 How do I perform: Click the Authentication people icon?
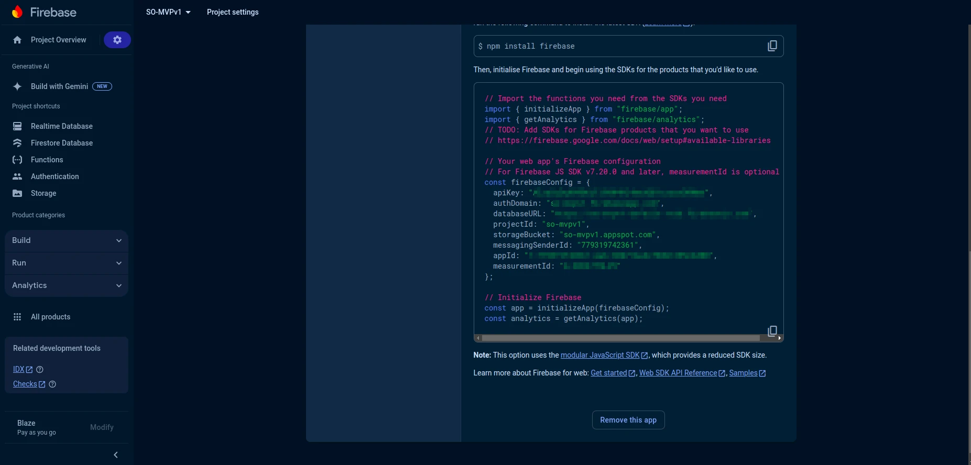coord(17,176)
